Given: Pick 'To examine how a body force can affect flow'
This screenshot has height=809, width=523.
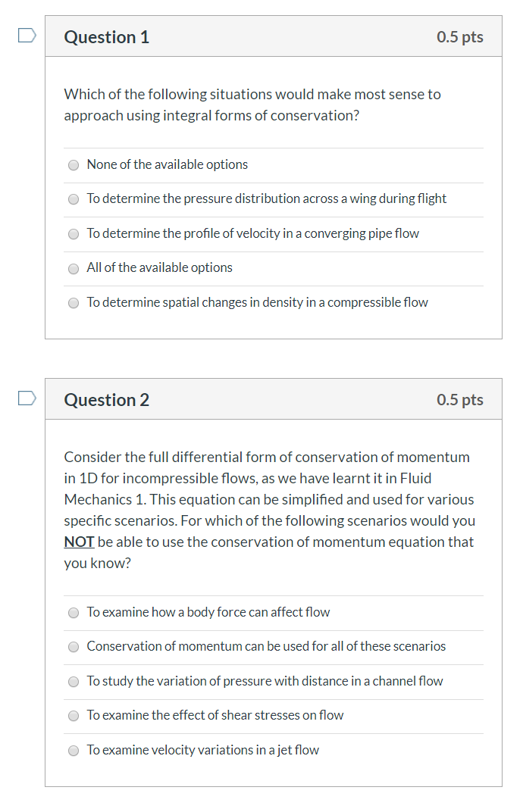Looking at the screenshot, I should click(x=74, y=612).
